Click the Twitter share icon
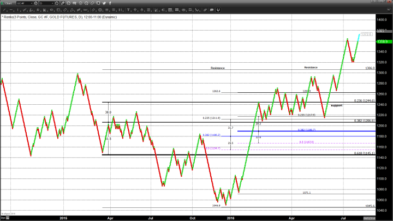Screen dimensions: 393x221 104,3
